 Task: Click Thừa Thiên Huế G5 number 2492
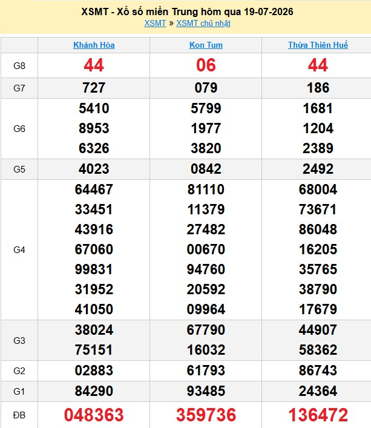318,169
